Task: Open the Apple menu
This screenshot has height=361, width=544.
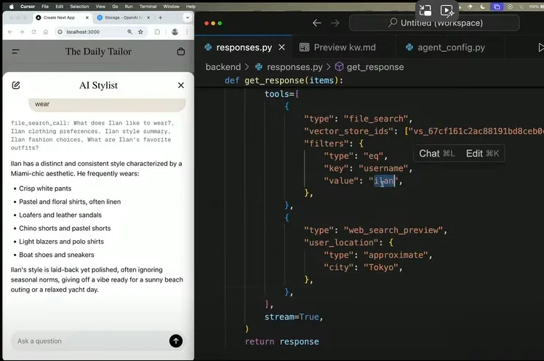Action: click(12, 7)
